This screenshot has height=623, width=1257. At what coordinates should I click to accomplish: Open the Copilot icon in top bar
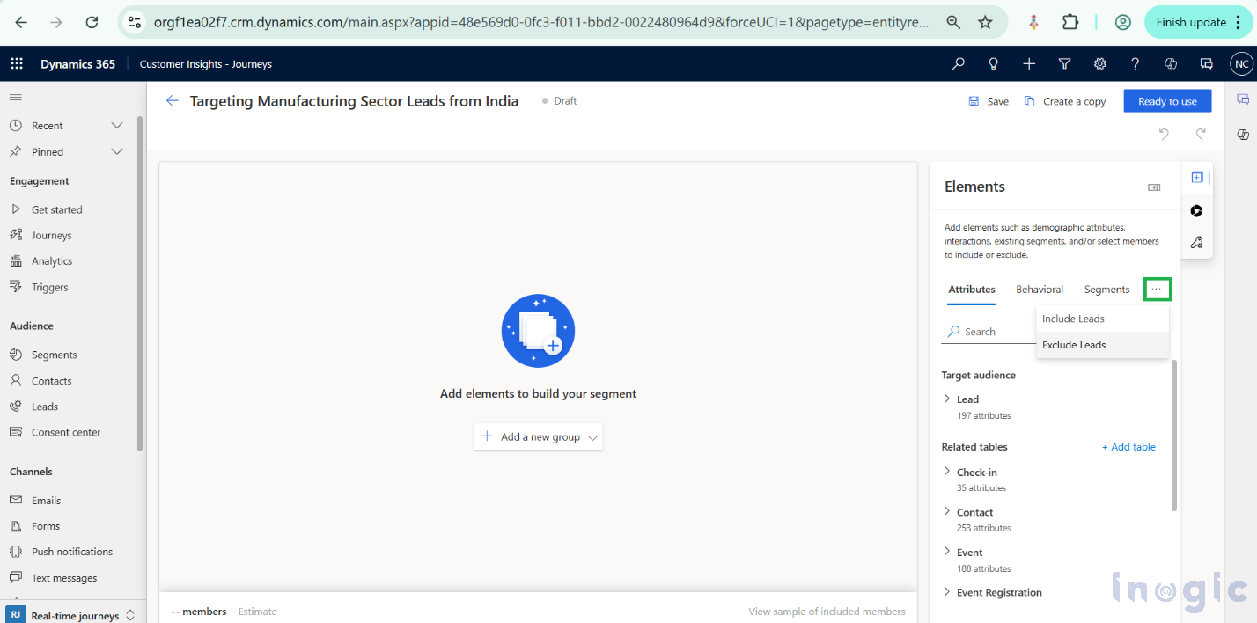(1170, 63)
